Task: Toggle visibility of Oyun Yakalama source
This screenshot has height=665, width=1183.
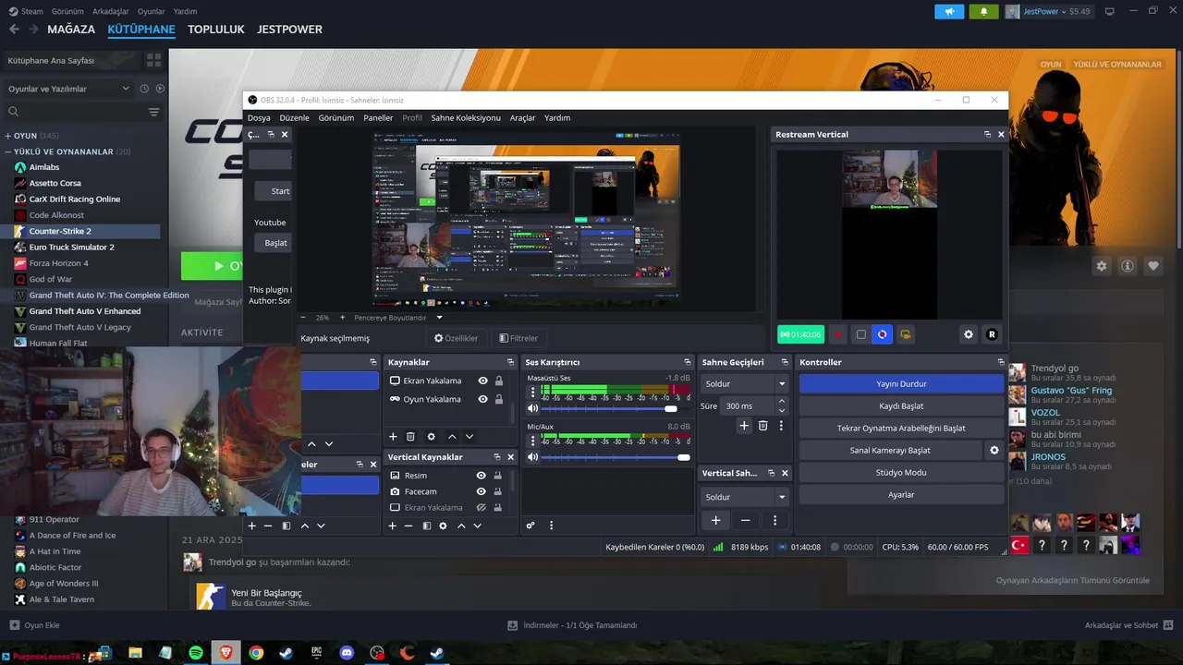Action: (482, 399)
